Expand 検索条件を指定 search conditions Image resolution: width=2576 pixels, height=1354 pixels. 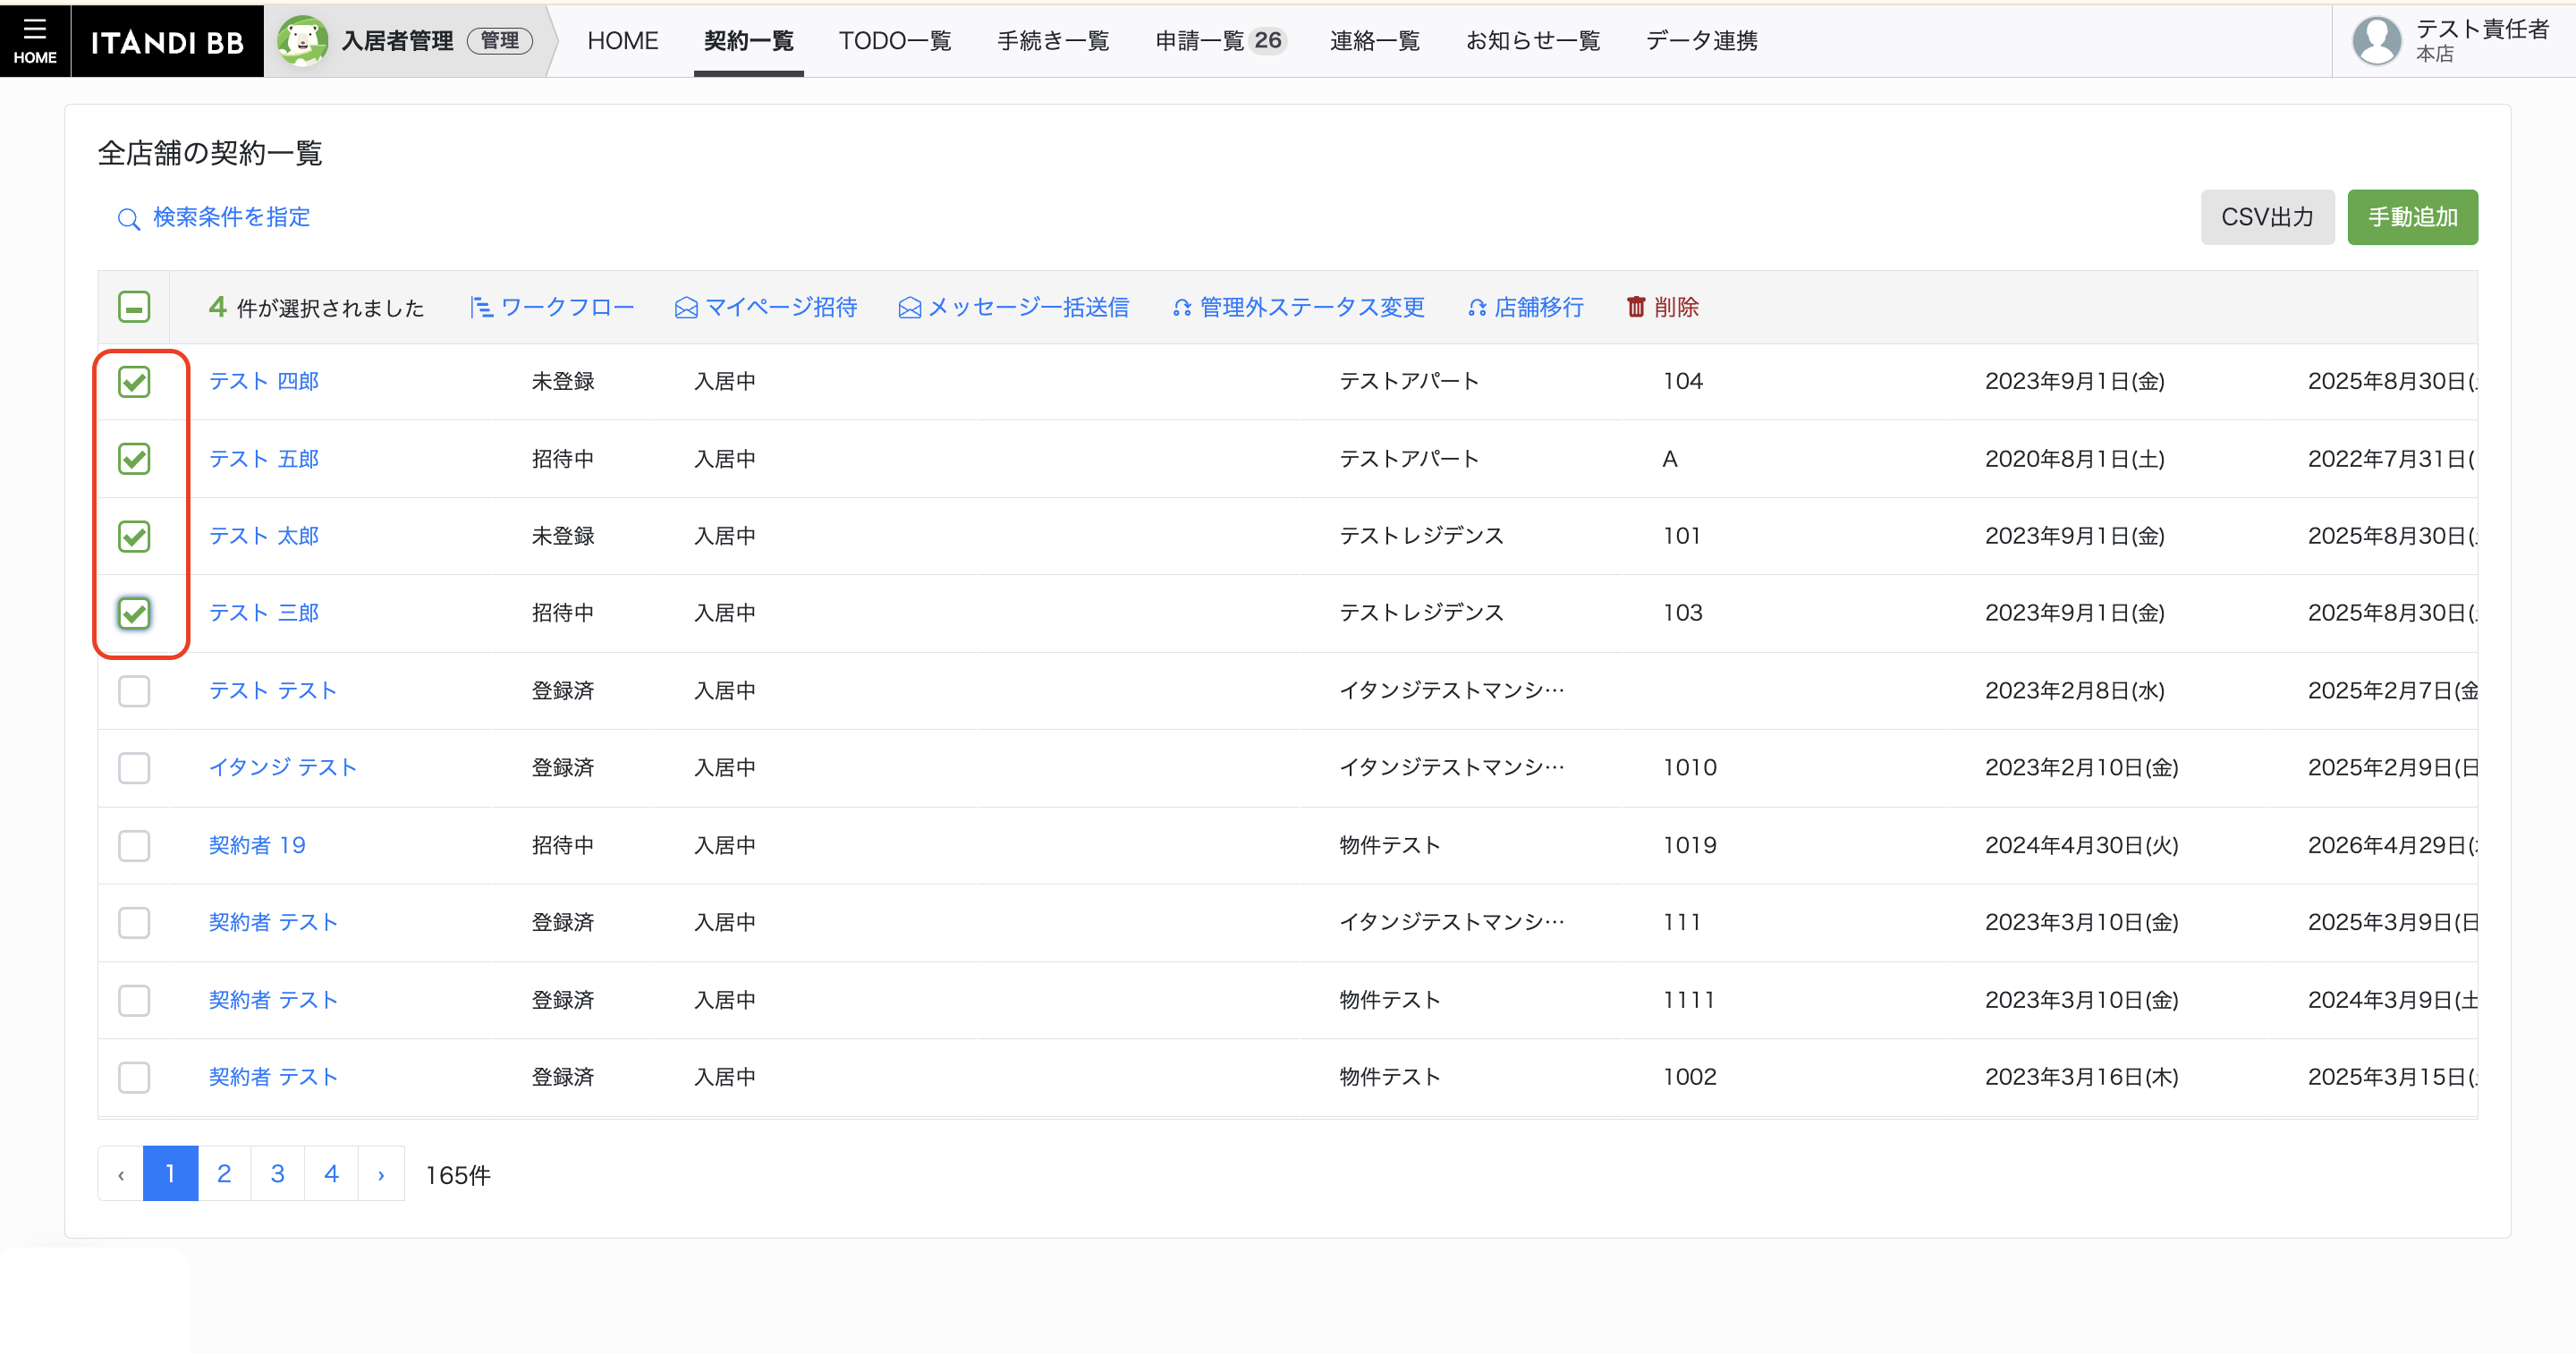(x=231, y=217)
